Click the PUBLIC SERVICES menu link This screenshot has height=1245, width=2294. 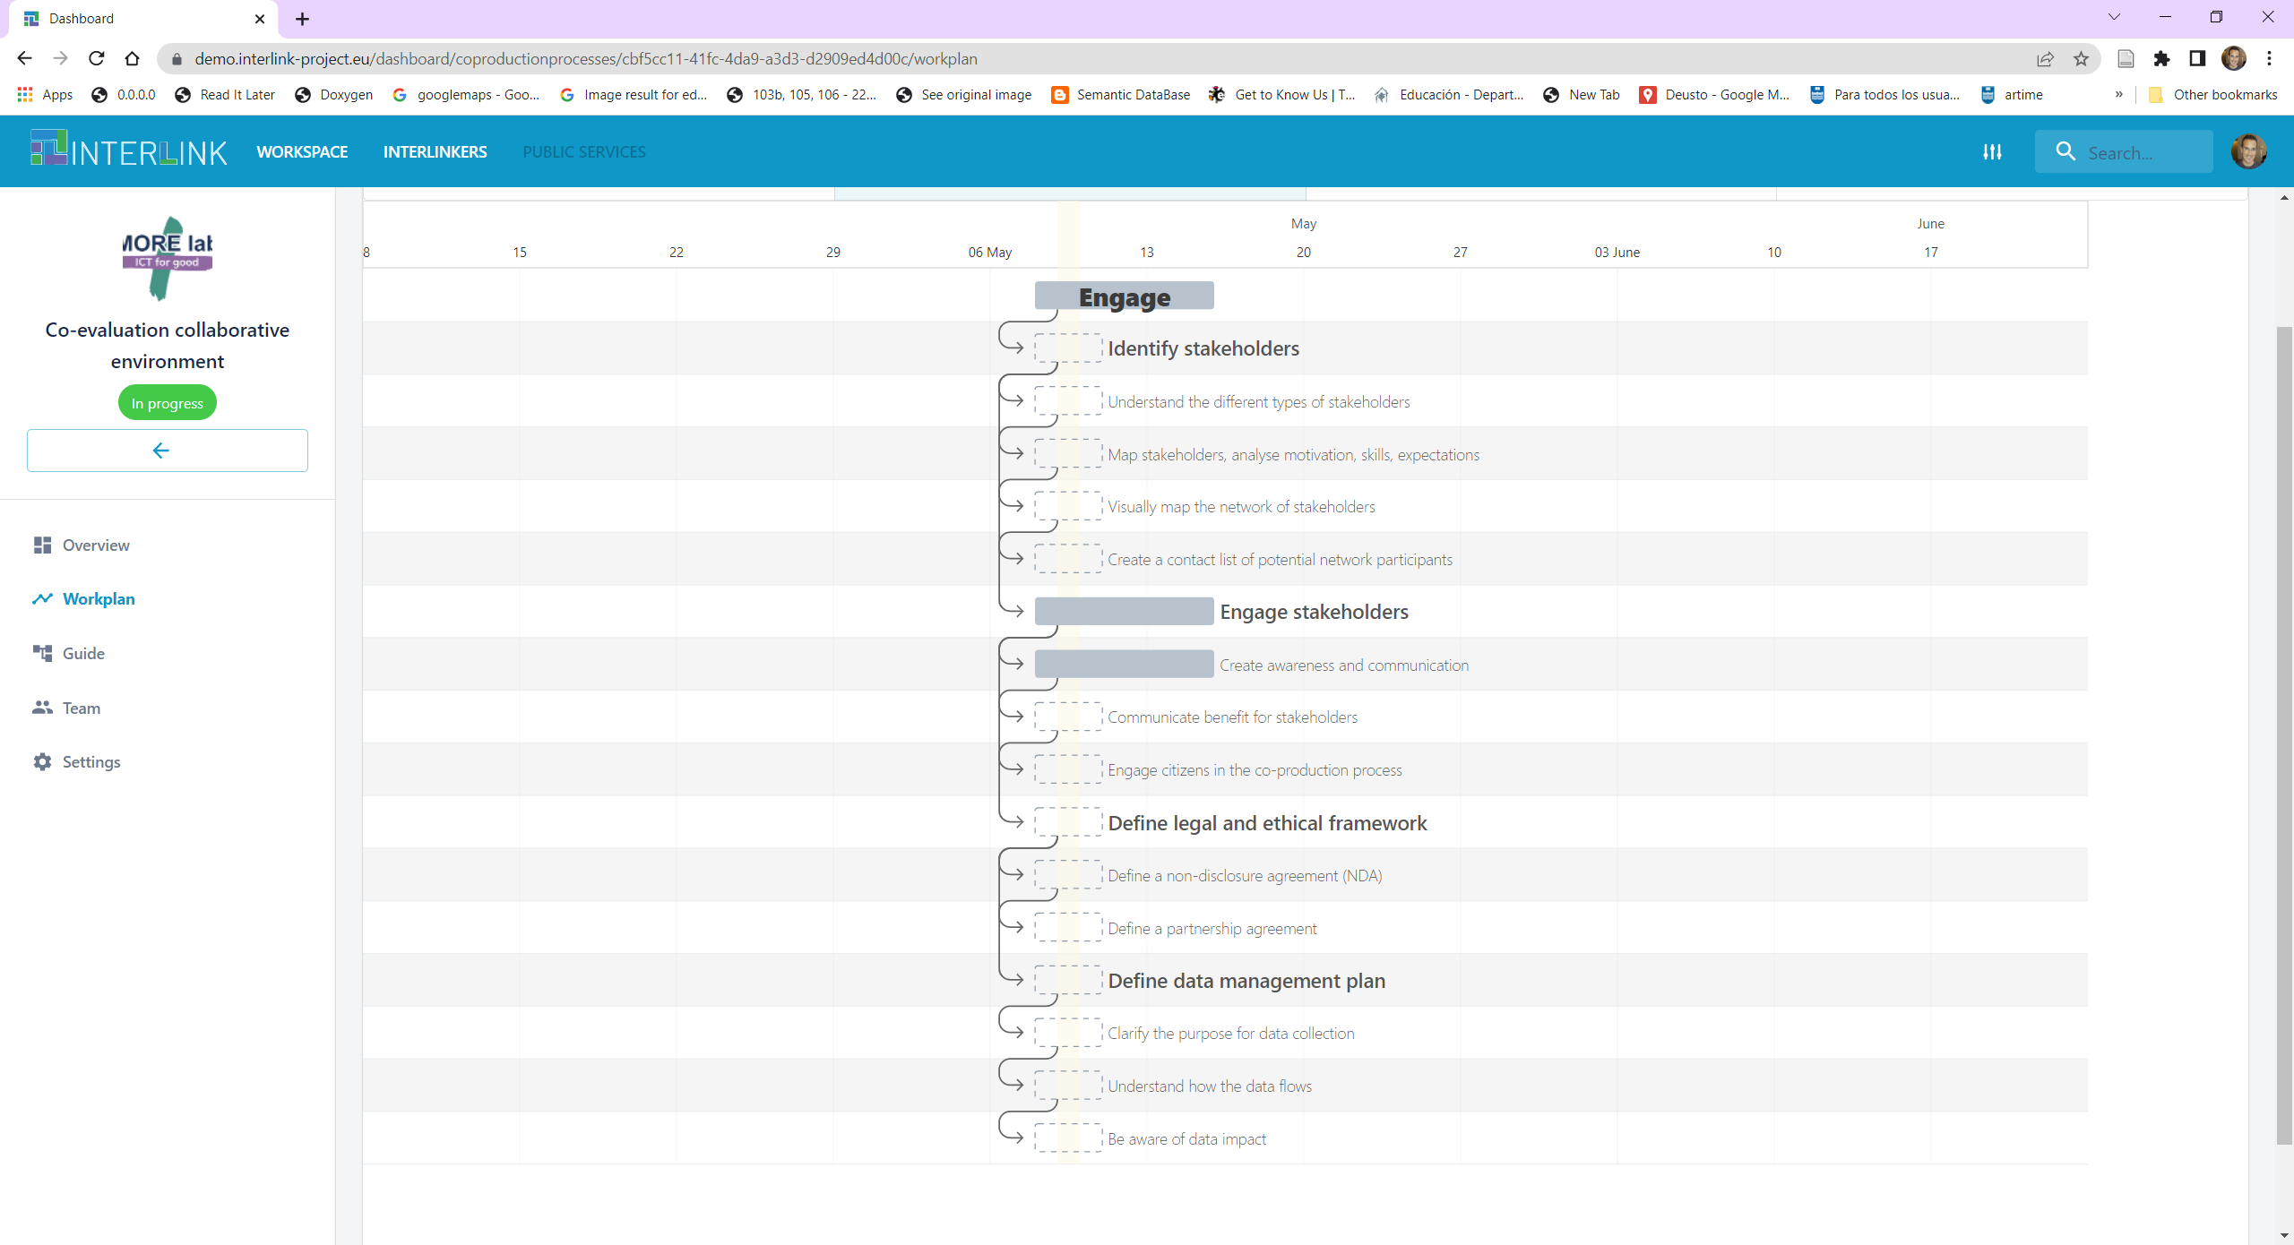click(582, 150)
